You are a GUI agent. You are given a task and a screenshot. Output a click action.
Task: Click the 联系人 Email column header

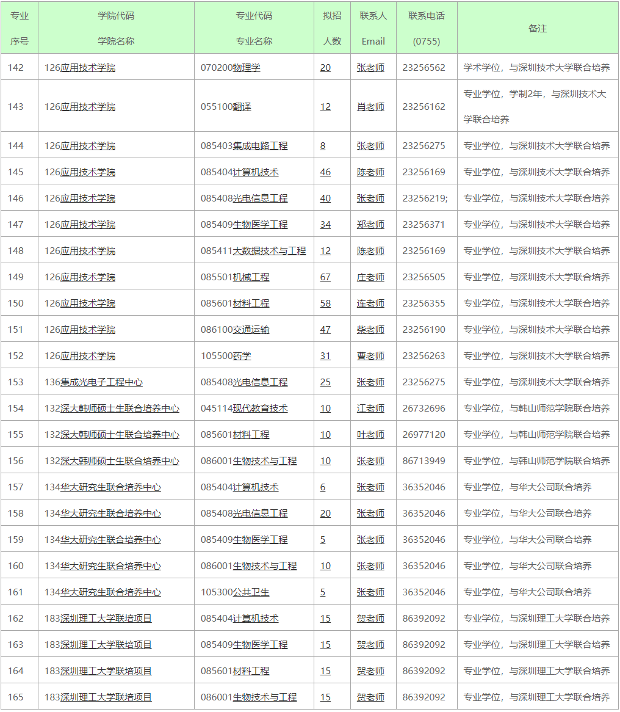[373, 27]
